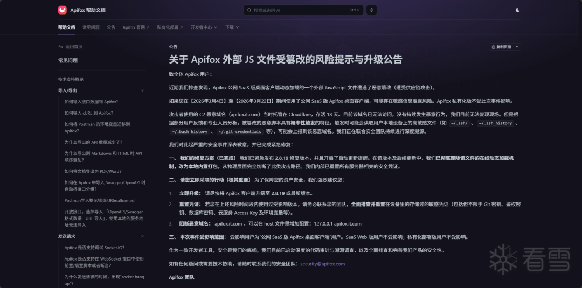Visit Apifox 官网 external link
This screenshot has width=582, height=288.
point(136,27)
